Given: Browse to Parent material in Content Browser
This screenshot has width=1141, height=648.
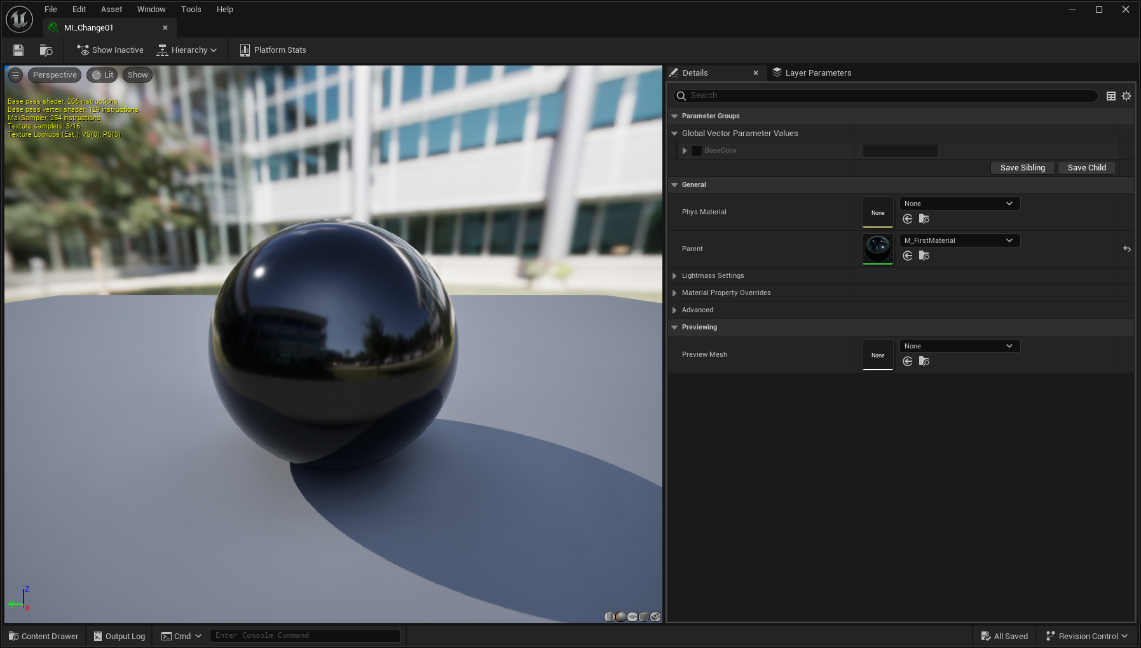Looking at the screenshot, I should pyautogui.click(x=924, y=256).
